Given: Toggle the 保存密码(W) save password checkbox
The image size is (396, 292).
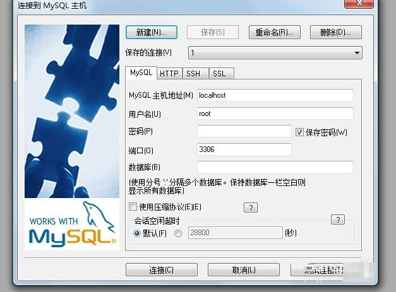Looking at the screenshot, I should point(299,132).
